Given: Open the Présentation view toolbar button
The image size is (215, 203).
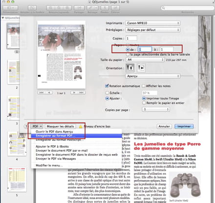Looking at the screenshot, I should [x=10, y=8].
